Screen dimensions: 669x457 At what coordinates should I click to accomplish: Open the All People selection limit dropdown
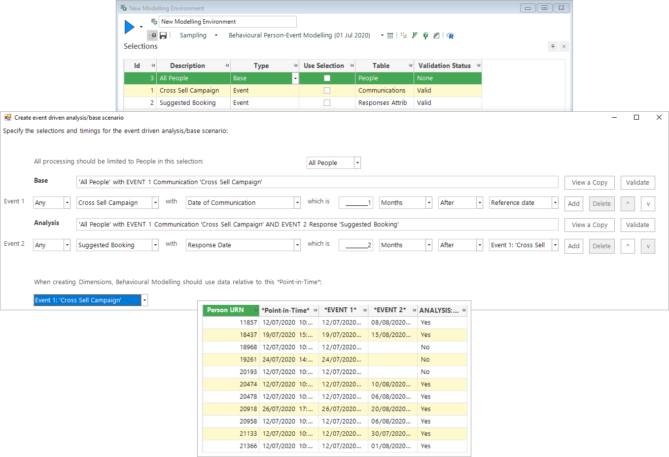coord(357,163)
